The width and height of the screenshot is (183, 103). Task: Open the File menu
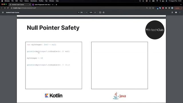12,1
